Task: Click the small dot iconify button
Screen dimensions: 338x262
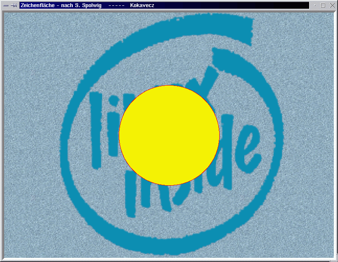Action: [x=315, y=5]
